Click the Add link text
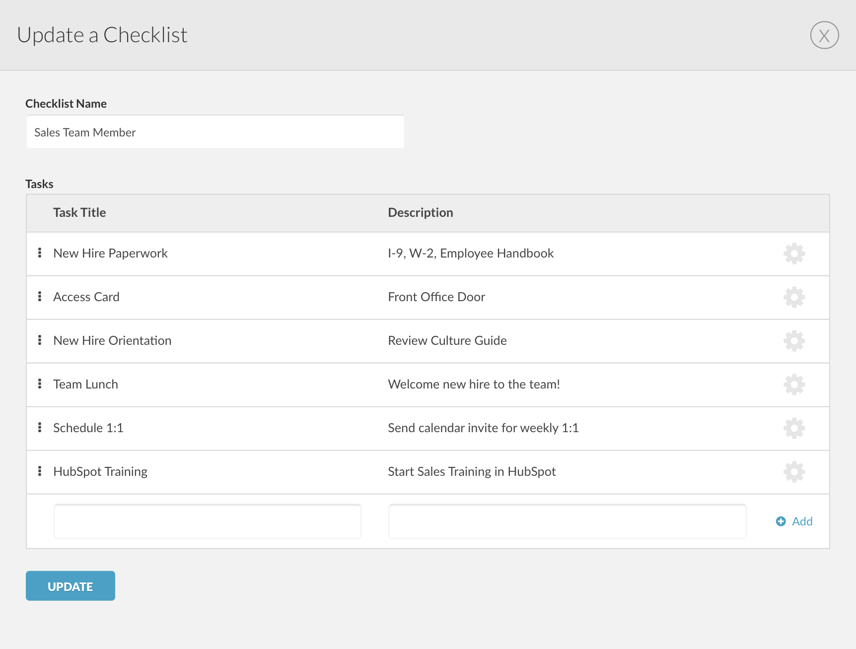Screen dimensions: 856x649 coord(802,521)
